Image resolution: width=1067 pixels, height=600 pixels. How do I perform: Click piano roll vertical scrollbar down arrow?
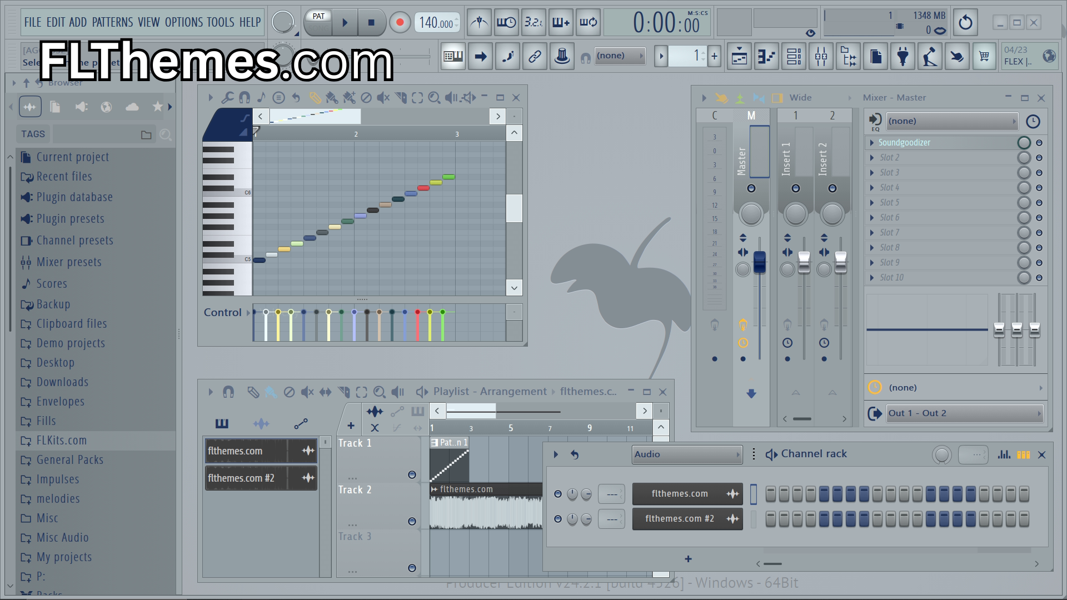[x=514, y=288]
